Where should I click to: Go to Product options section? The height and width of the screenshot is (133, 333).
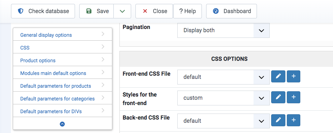click(63, 60)
